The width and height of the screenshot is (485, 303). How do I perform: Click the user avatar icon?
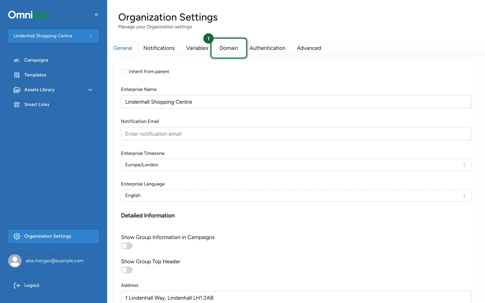coord(15,261)
